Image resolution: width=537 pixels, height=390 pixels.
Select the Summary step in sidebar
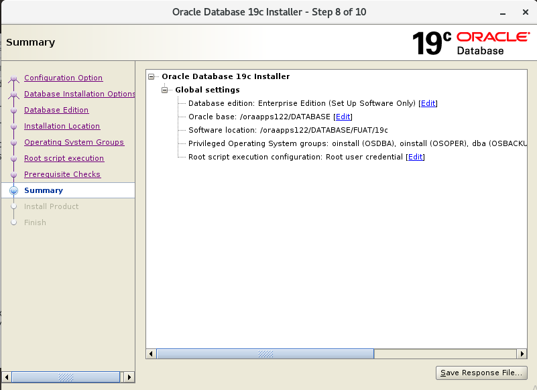click(68, 190)
